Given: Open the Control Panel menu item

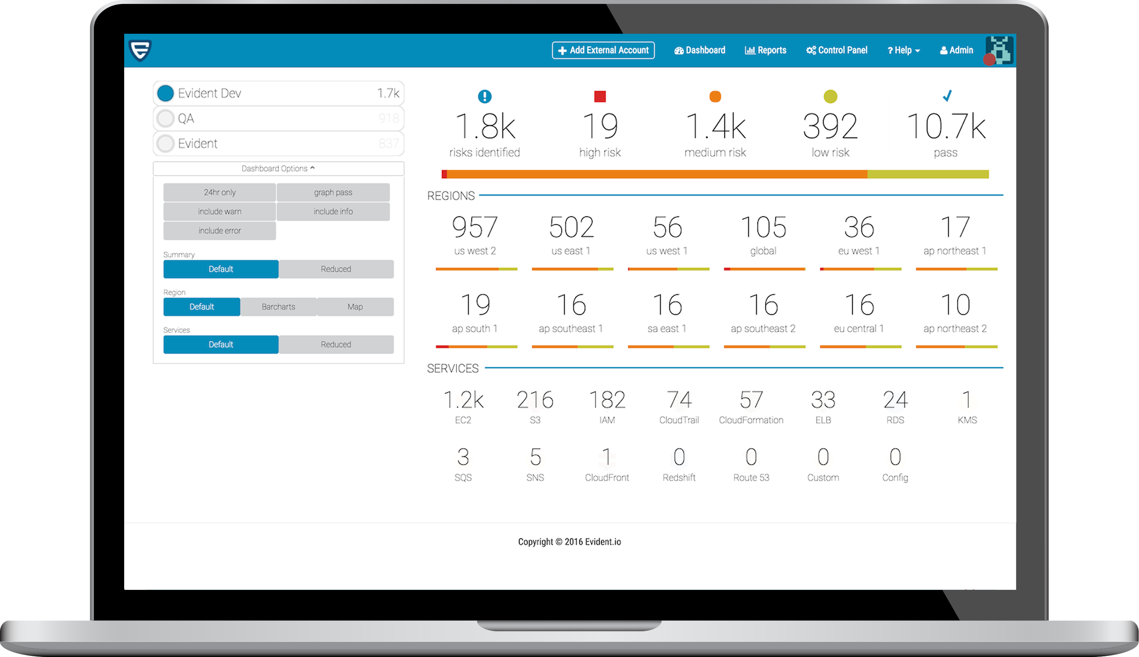Looking at the screenshot, I should (837, 50).
